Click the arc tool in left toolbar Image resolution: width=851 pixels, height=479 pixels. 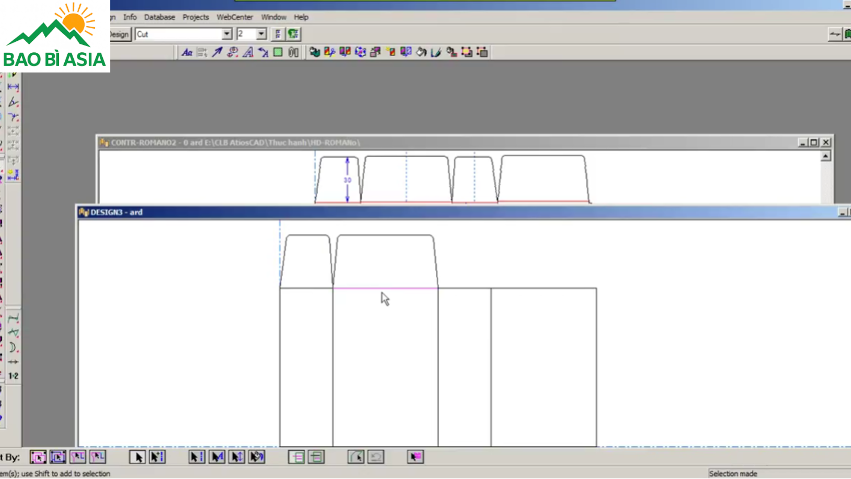click(x=13, y=347)
